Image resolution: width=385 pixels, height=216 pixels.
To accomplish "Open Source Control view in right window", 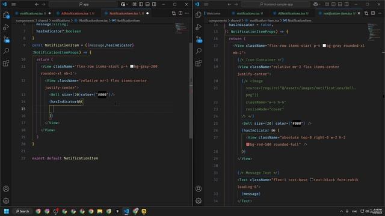I will pos(199,39).
